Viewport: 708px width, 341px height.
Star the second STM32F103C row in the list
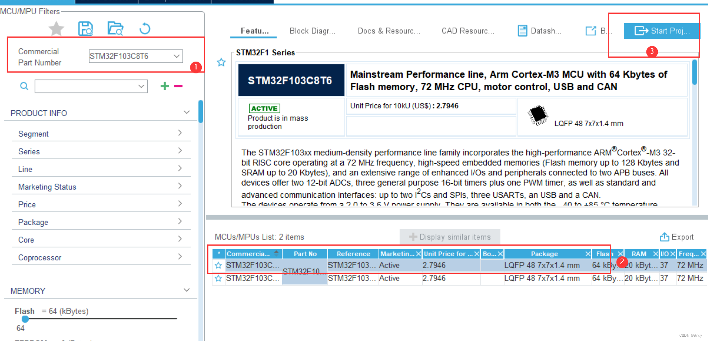click(x=218, y=278)
